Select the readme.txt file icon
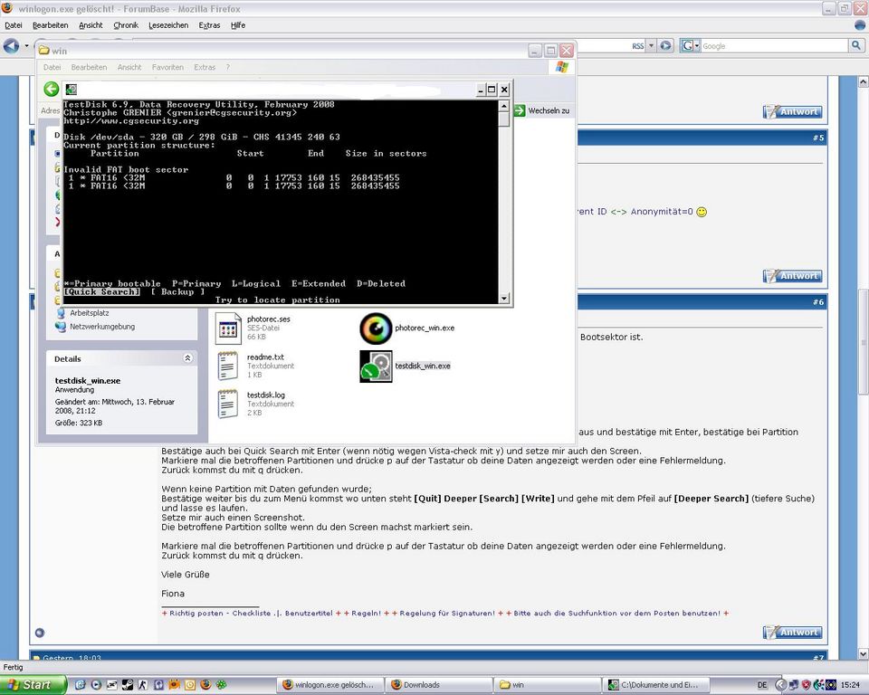This screenshot has height=695, width=869. click(228, 367)
